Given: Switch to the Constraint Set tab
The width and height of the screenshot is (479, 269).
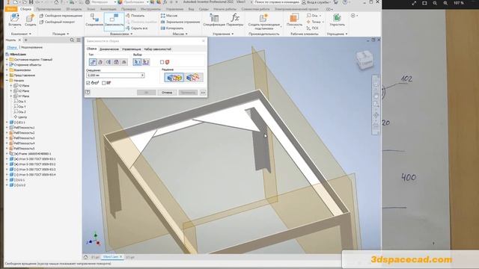Looking at the screenshot, I should coord(157,49).
